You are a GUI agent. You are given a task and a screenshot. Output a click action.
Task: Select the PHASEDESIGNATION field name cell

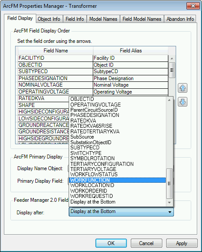(x=55, y=78)
